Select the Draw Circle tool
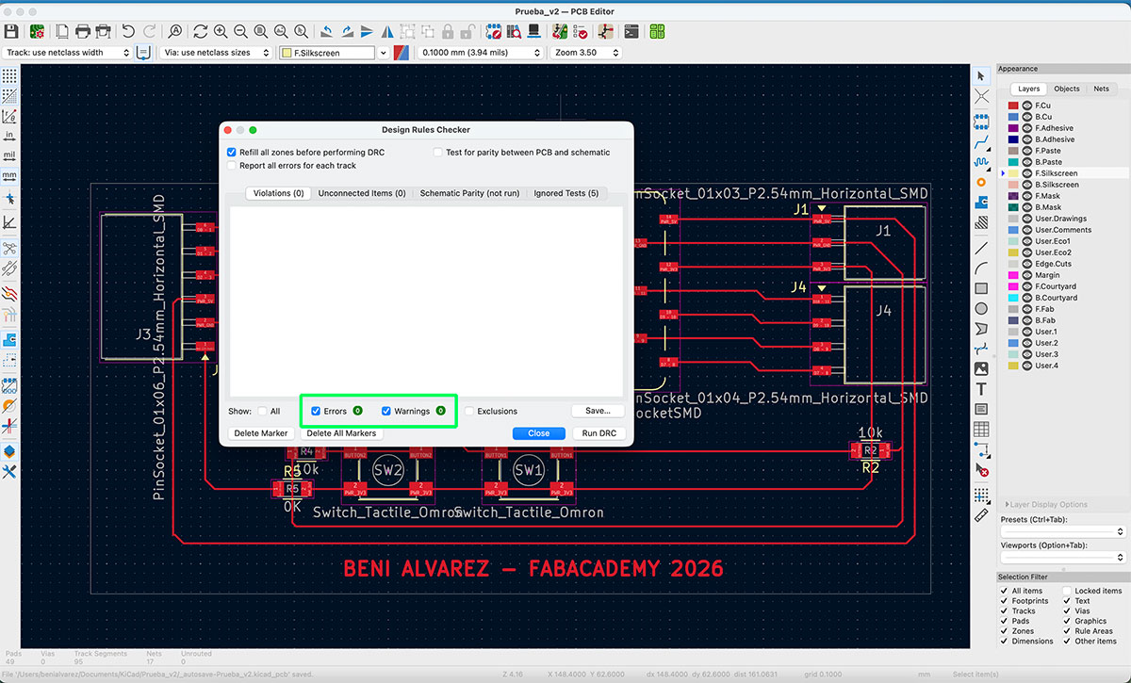This screenshot has width=1131, height=683. tap(981, 308)
